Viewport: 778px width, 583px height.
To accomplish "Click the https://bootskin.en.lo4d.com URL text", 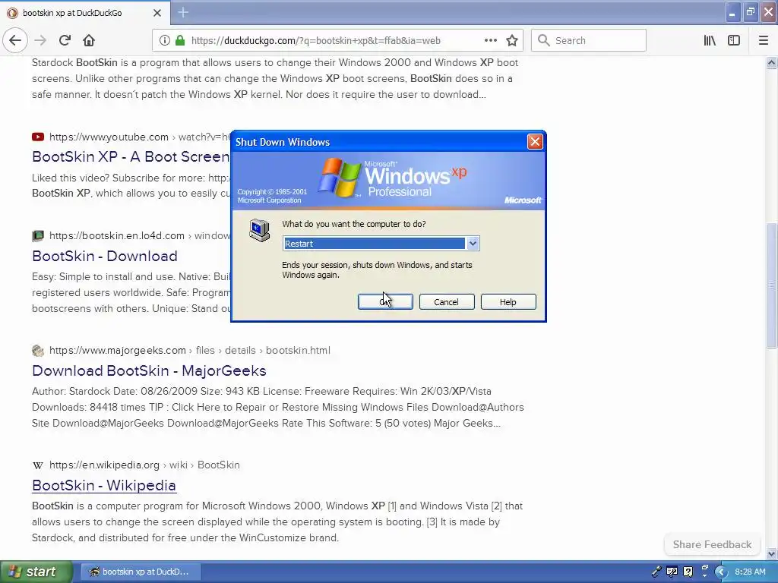I will [x=117, y=235].
